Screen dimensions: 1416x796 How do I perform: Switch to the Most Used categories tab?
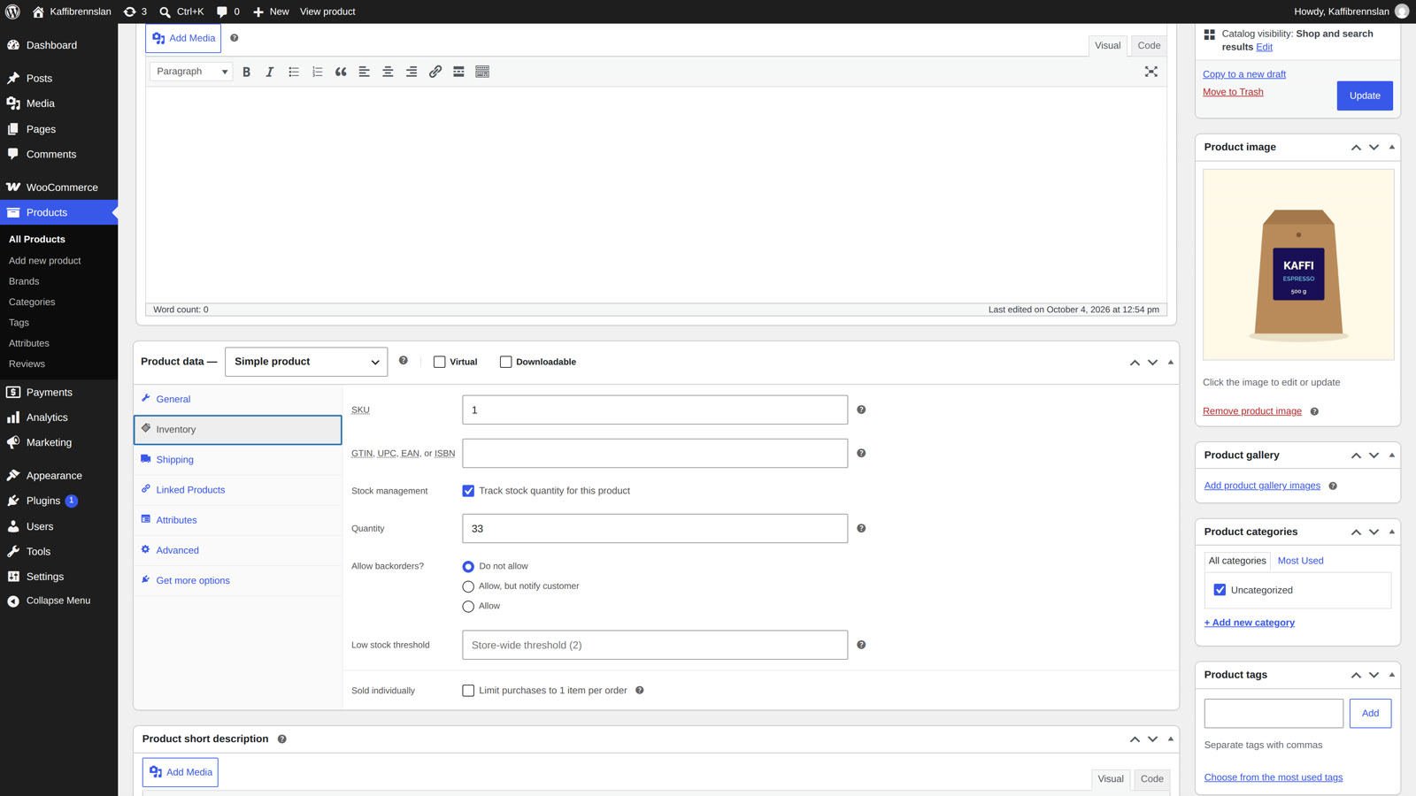1300,561
